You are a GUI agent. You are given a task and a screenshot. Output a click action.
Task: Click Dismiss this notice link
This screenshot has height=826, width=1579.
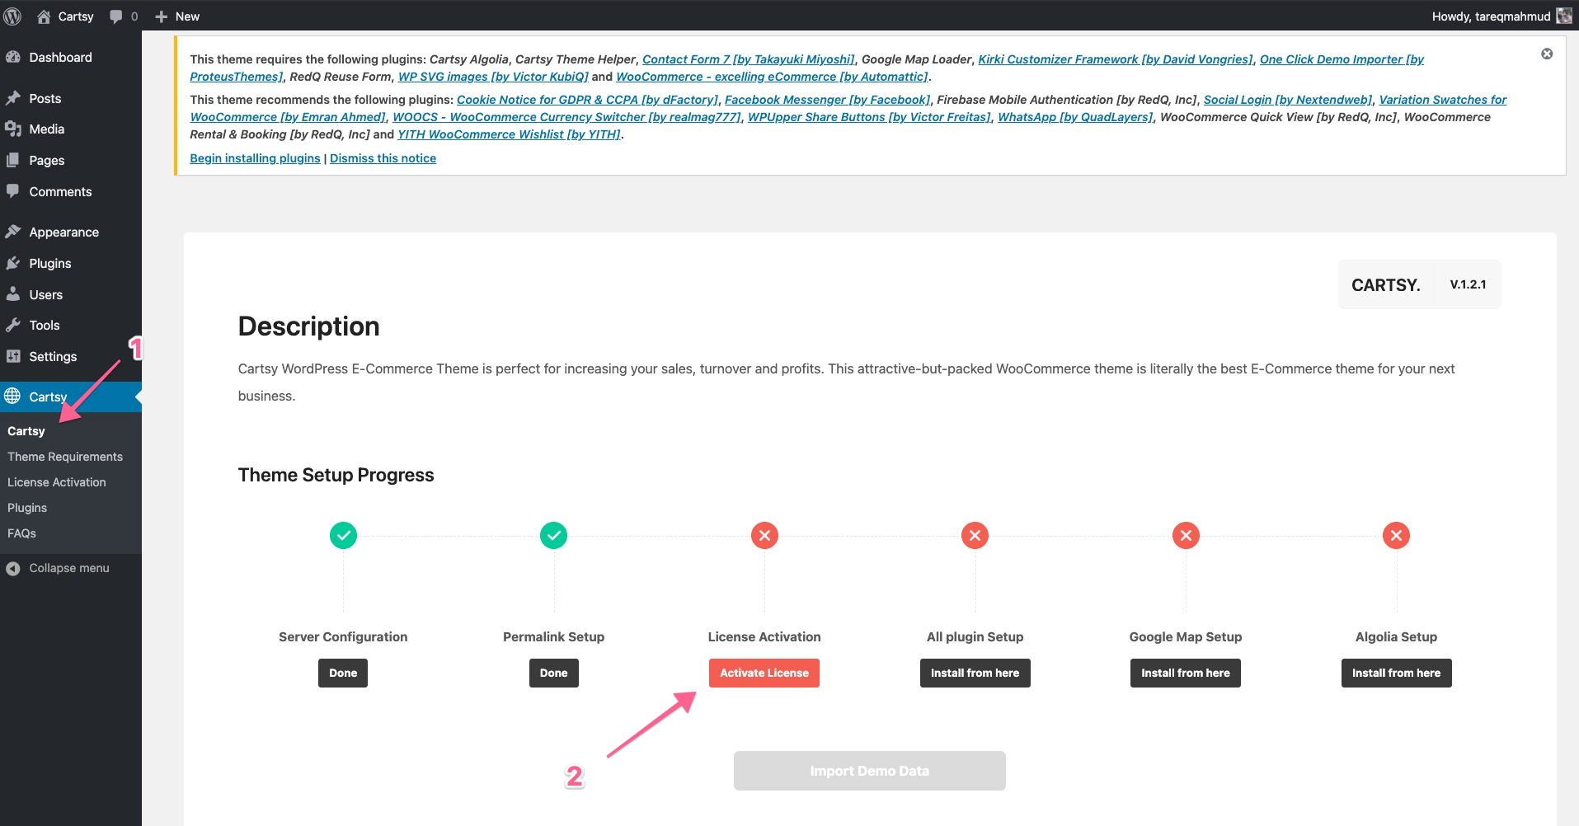pos(383,158)
